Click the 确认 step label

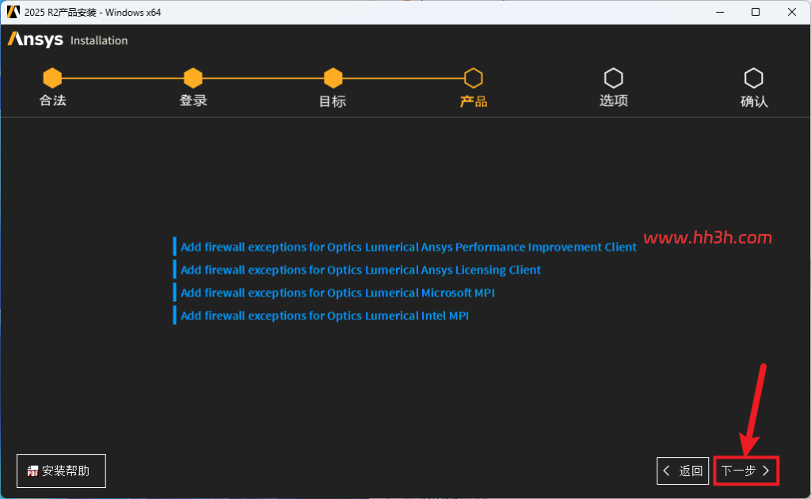754,101
